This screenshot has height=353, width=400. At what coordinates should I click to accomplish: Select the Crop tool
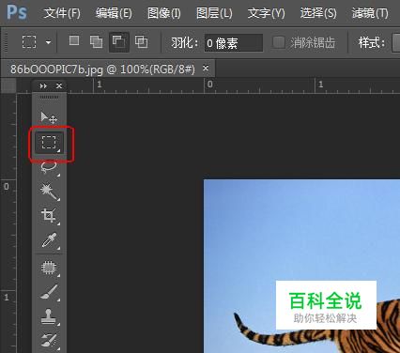[49, 216]
